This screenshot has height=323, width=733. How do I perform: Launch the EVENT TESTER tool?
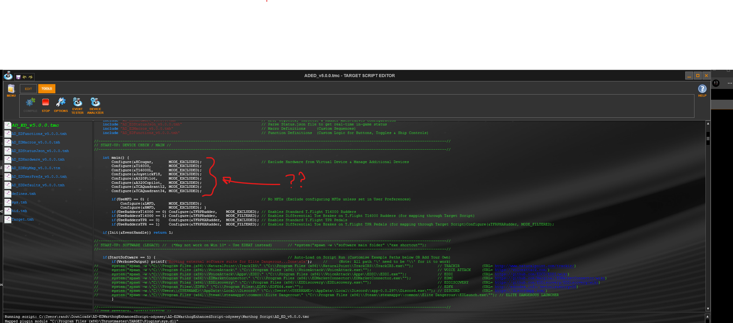coord(77,106)
